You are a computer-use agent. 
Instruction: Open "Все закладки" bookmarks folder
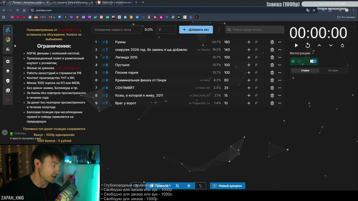[x=346, y=17]
